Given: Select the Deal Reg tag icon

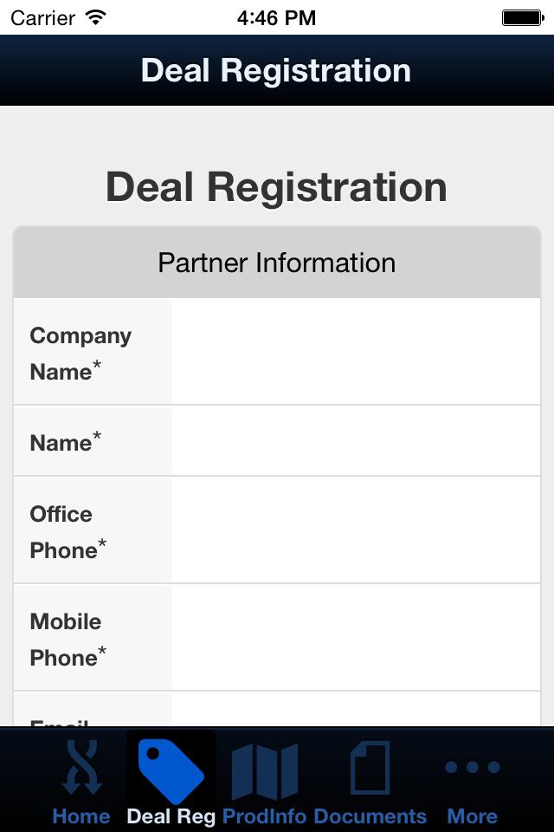Looking at the screenshot, I should pyautogui.click(x=171, y=768).
